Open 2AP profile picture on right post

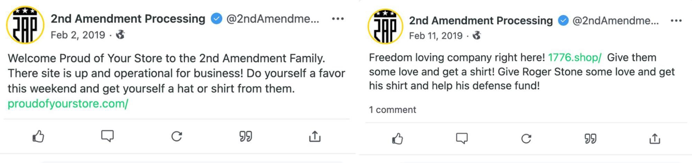pos(385,27)
